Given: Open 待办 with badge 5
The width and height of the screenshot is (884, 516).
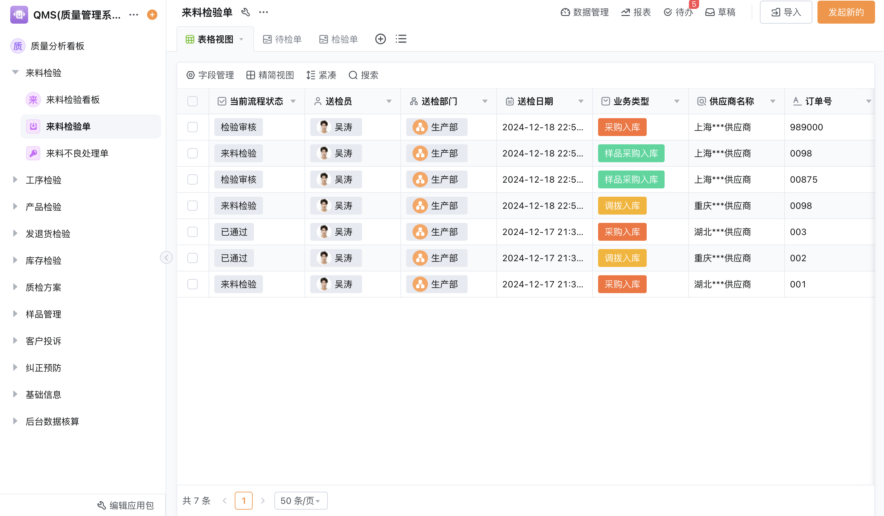Looking at the screenshot, I should 678,12.
